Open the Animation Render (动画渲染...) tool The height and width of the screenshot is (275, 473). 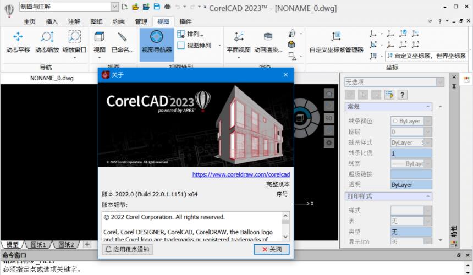[x=268, y=42]
